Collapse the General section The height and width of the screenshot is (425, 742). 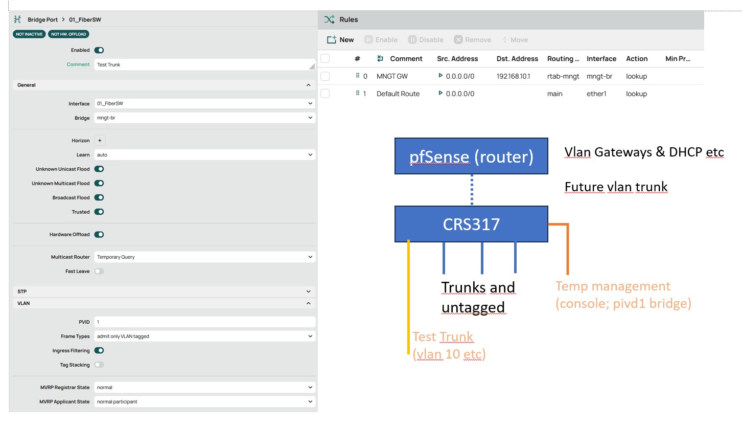pyautogui.click(x=165, y=85)
